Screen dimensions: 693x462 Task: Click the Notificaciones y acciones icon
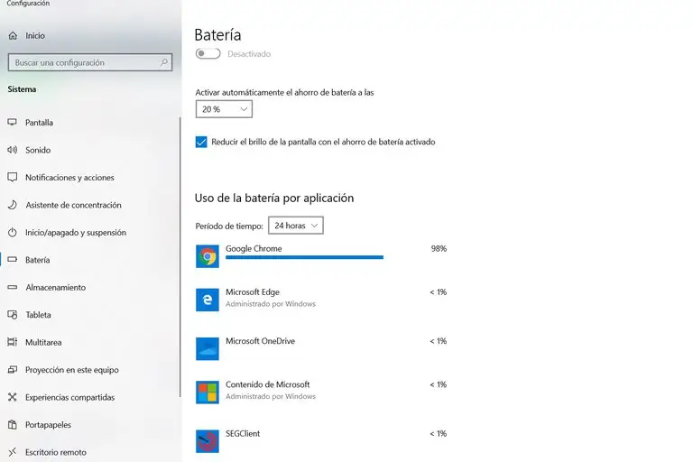(x=13, y=177)
